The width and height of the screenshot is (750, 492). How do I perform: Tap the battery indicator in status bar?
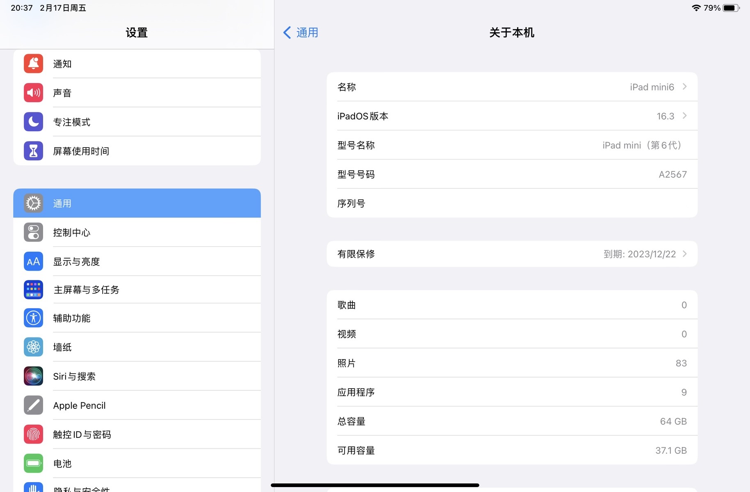click(x=731, y=8)
